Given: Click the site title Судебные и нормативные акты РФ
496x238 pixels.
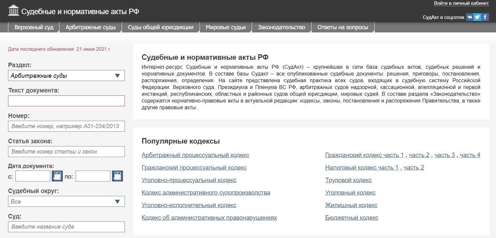Looking at the screenshot, I should tap(80, 12).
